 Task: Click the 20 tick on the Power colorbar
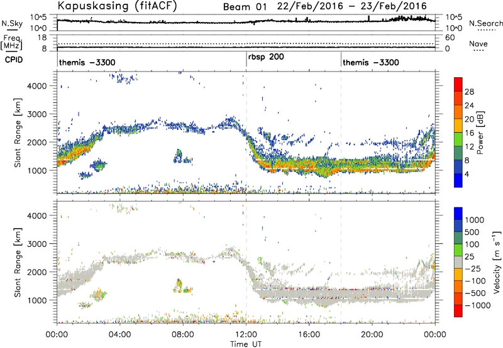(x=469, y=119)
